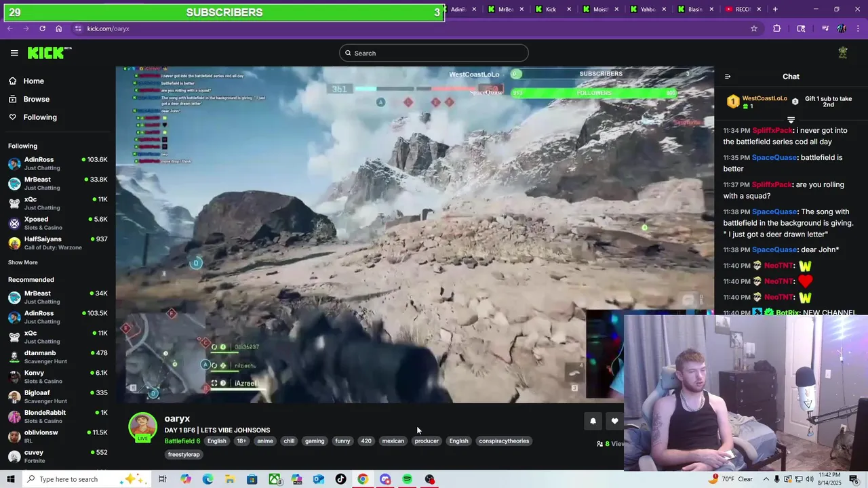
Task: Open Microsoft Store from the taskbar
Action: tap(252, 479)
